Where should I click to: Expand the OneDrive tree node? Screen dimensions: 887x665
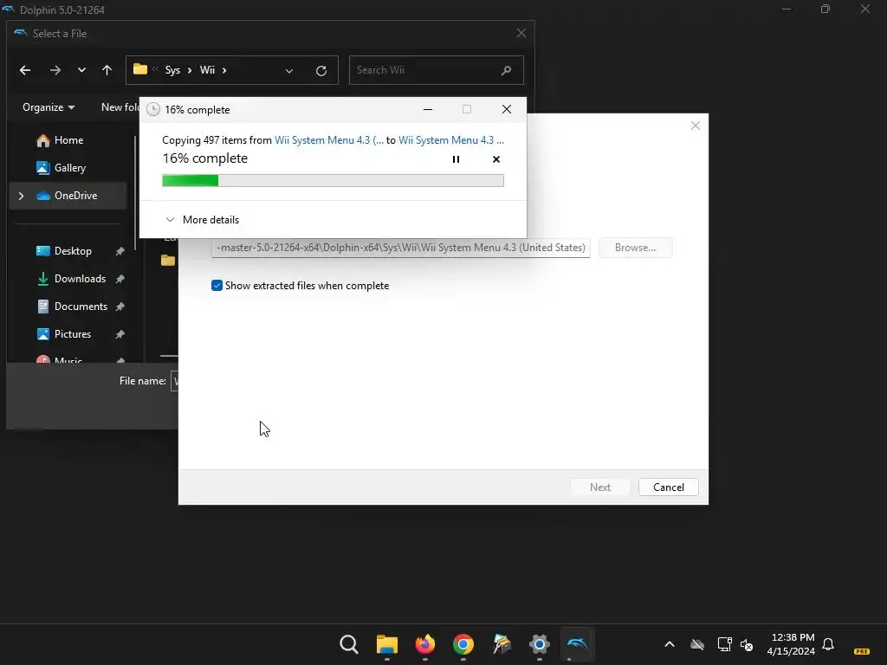click(21, 196)
